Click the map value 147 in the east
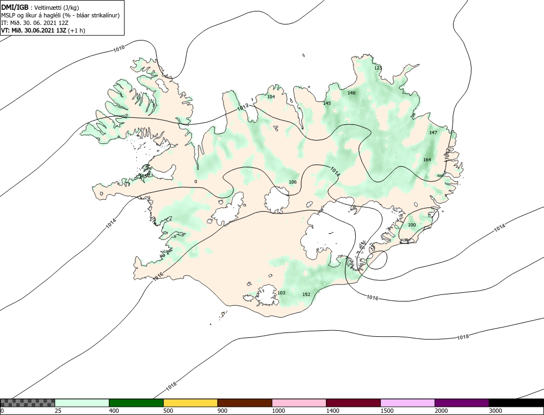544x415 pixels. [x=433, y=133]
